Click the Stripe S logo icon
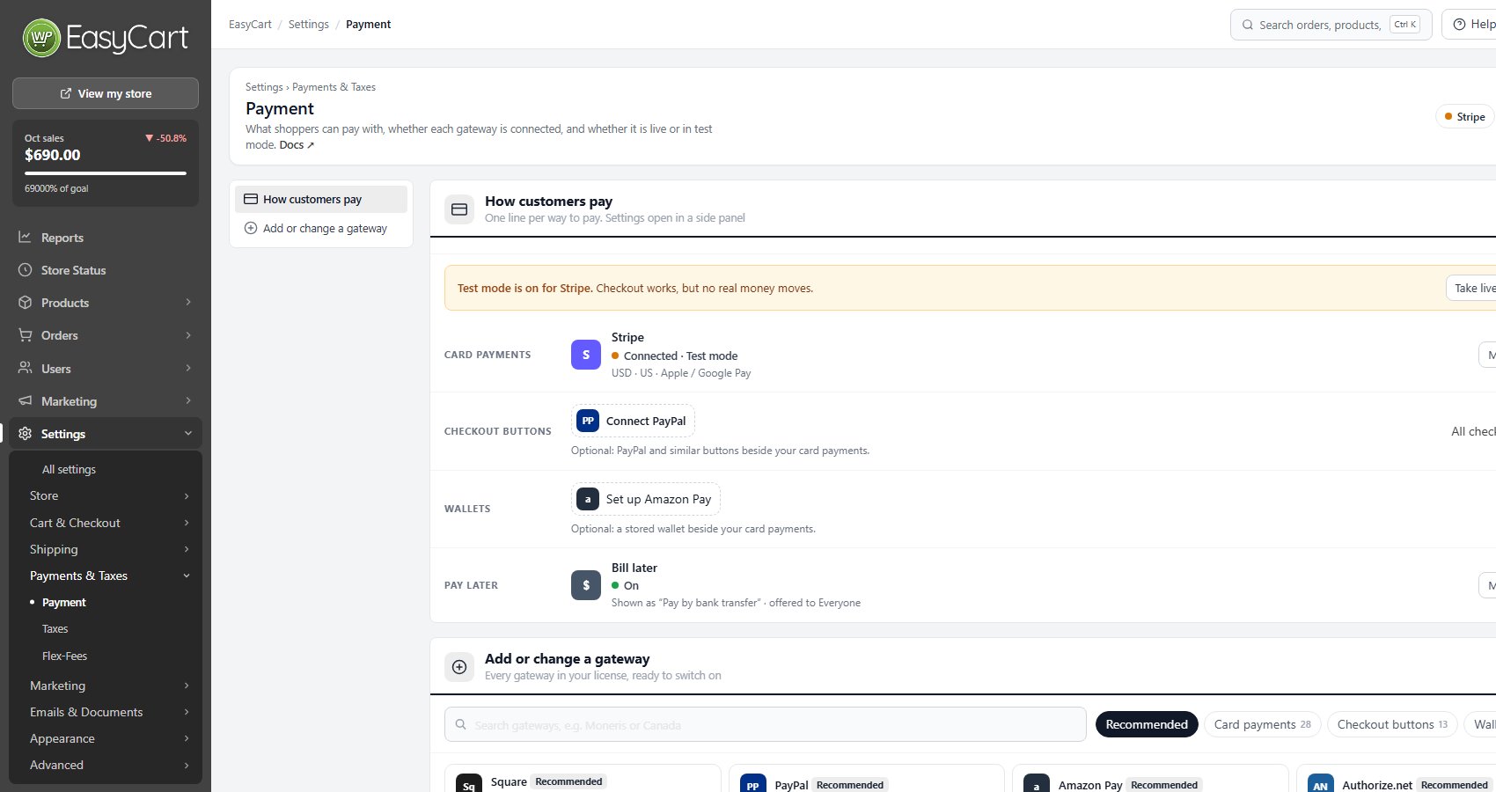Viewport: 1496px width, 792px height. point(586,355)
